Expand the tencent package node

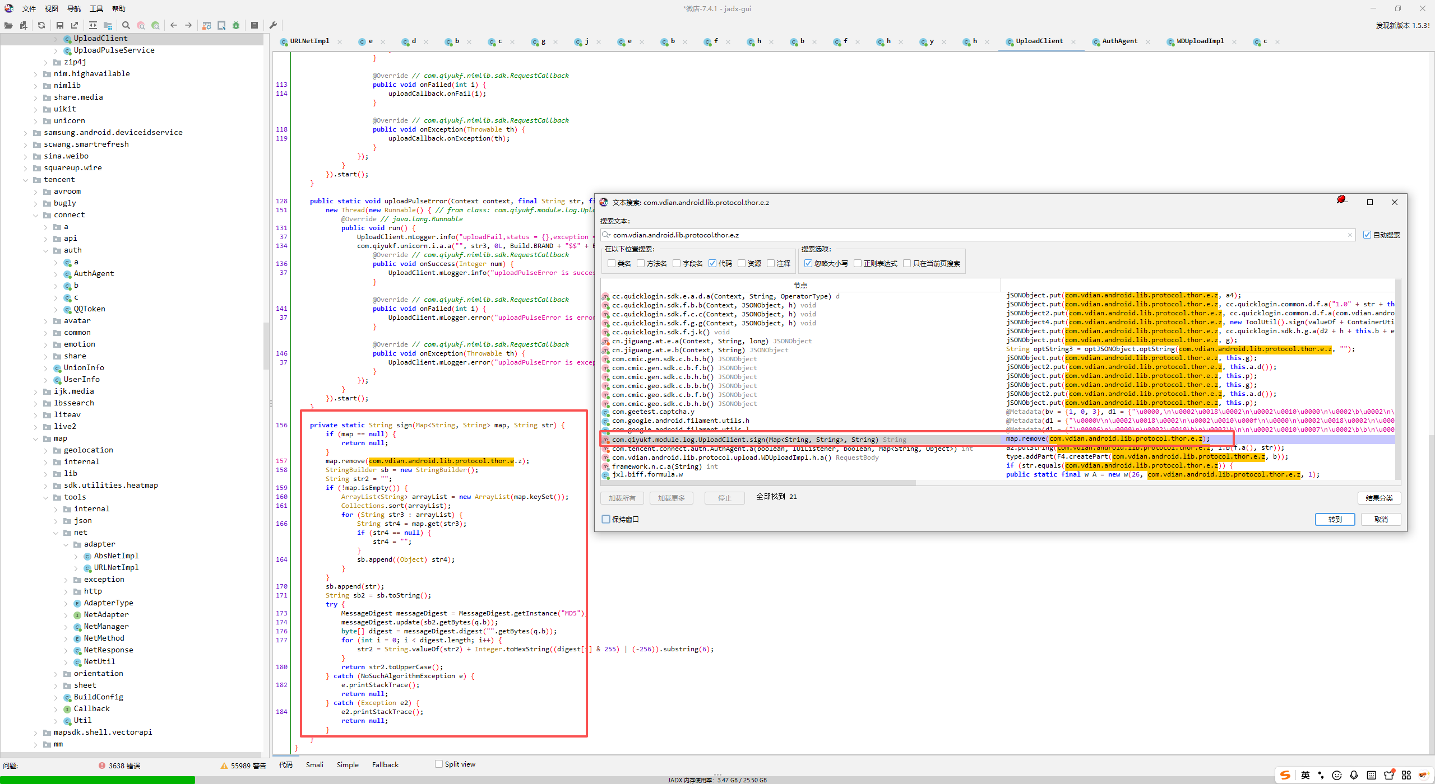pyautogui.click(x=25, y=180)
